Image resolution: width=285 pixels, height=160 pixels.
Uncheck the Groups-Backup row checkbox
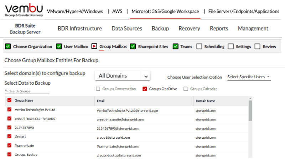pyautogui.click(x=10, y=154)
